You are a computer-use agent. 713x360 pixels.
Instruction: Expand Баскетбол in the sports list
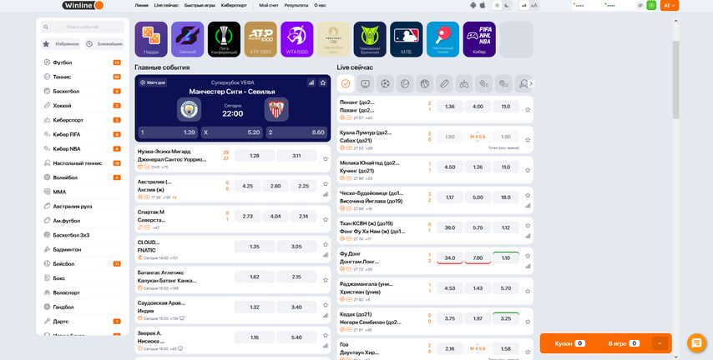82,91
